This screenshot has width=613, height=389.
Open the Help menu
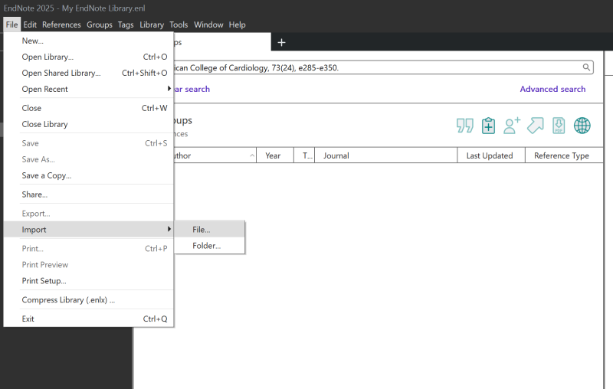point(237,25)
